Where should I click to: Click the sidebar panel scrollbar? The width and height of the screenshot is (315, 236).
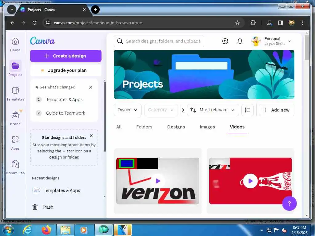pyautogui.click(x=105, y=116)
